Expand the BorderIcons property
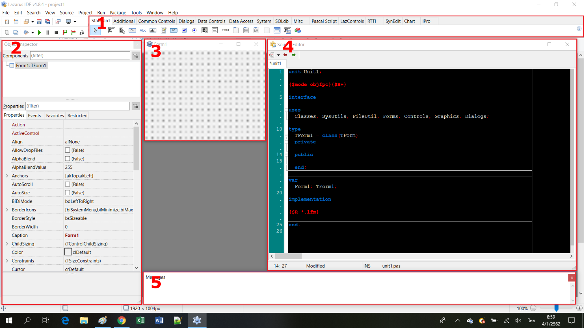Viewport: 584px width, 328px height. pyautogui.click(x=7, y=210)
